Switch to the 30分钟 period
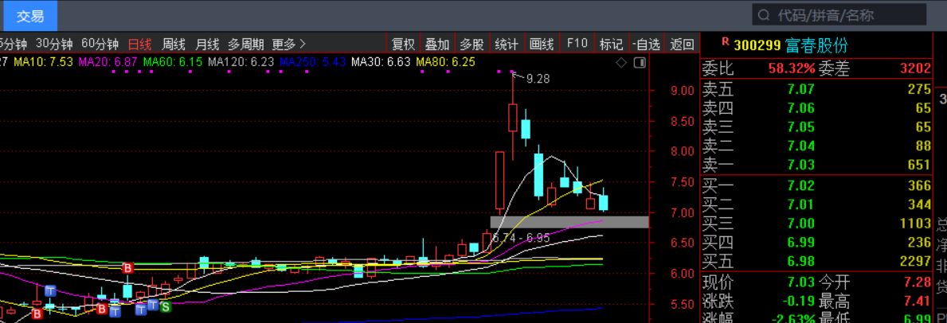Viewport: 947px width, 323px height. pos(54,44)
